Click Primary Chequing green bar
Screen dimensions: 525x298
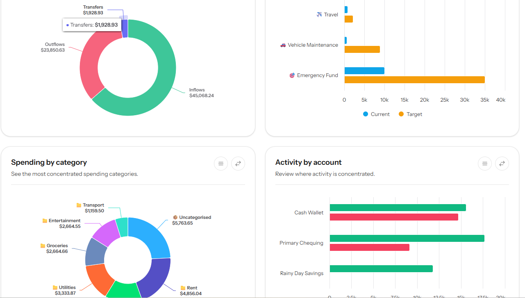(407, 238)
